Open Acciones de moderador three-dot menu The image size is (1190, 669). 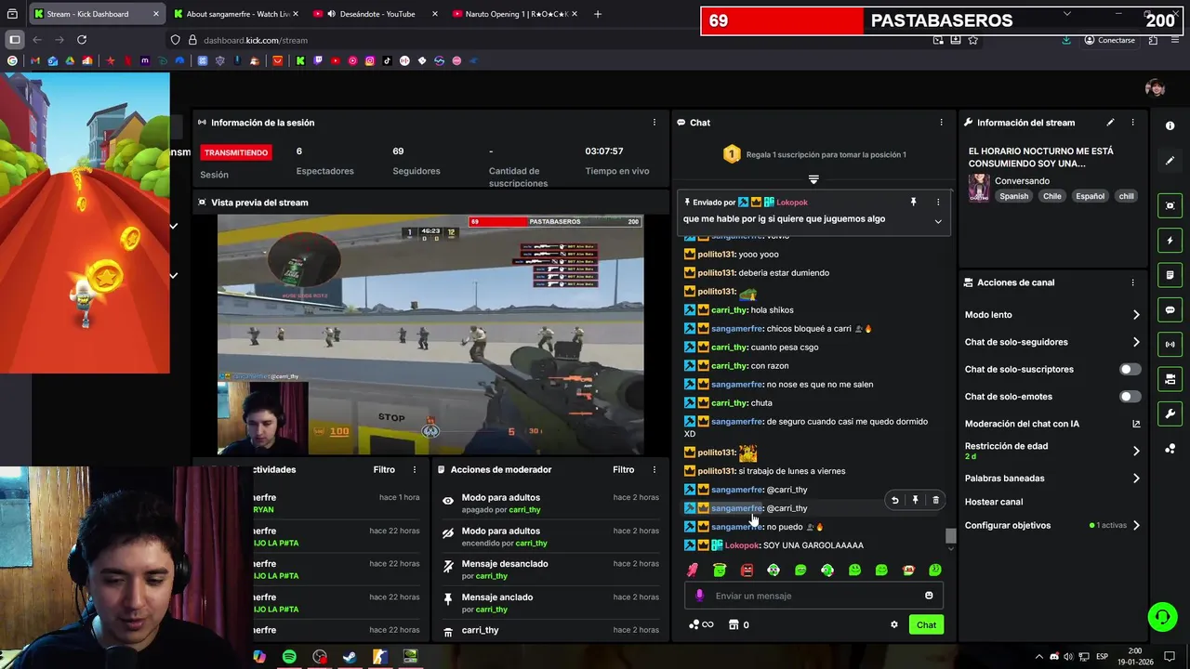pyautogui.click(x=654, y=469)
